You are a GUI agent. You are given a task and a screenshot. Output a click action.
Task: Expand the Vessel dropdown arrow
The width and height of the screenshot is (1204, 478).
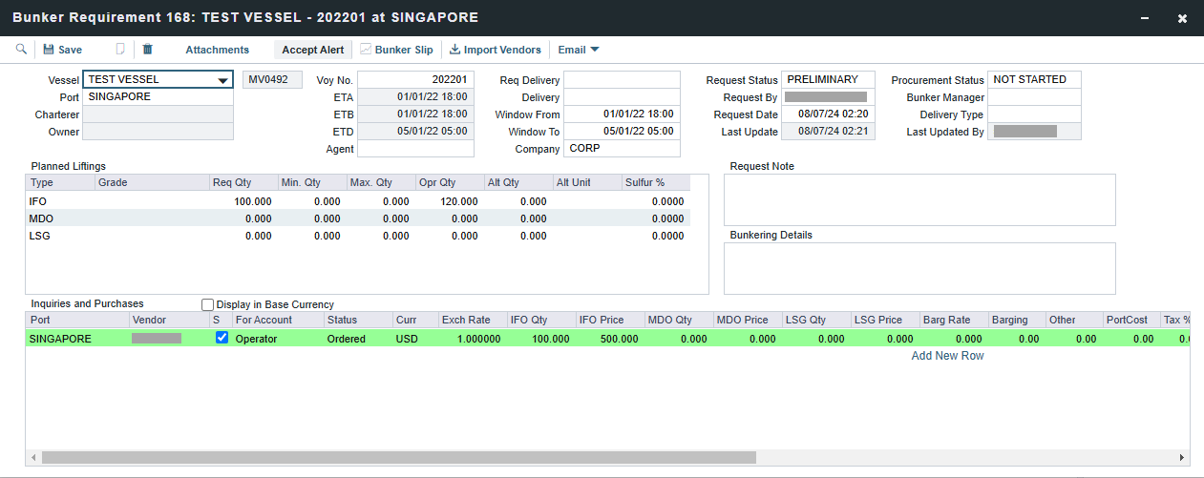pyautogui.click(x=222, y=81)
